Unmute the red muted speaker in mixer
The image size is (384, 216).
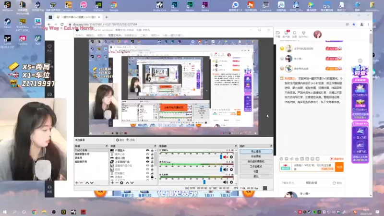tap(225, 157)
